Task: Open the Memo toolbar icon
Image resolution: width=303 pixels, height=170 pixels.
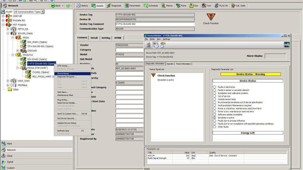Action: tap(163, 6)
